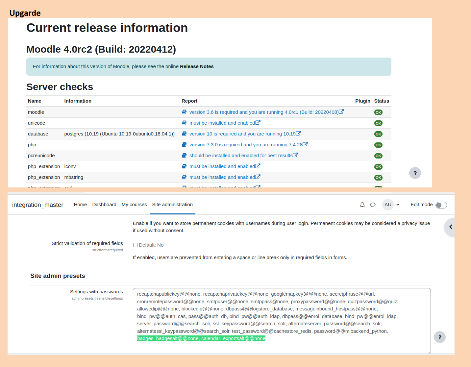
Task: Click external-link icon in unicode report
Action: coord(258,123)
